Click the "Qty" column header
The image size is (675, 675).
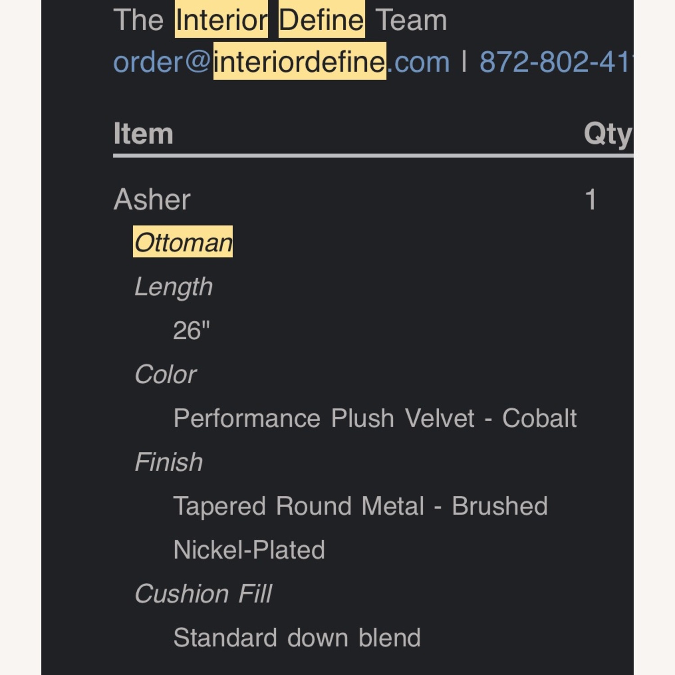tap(607, 134)
